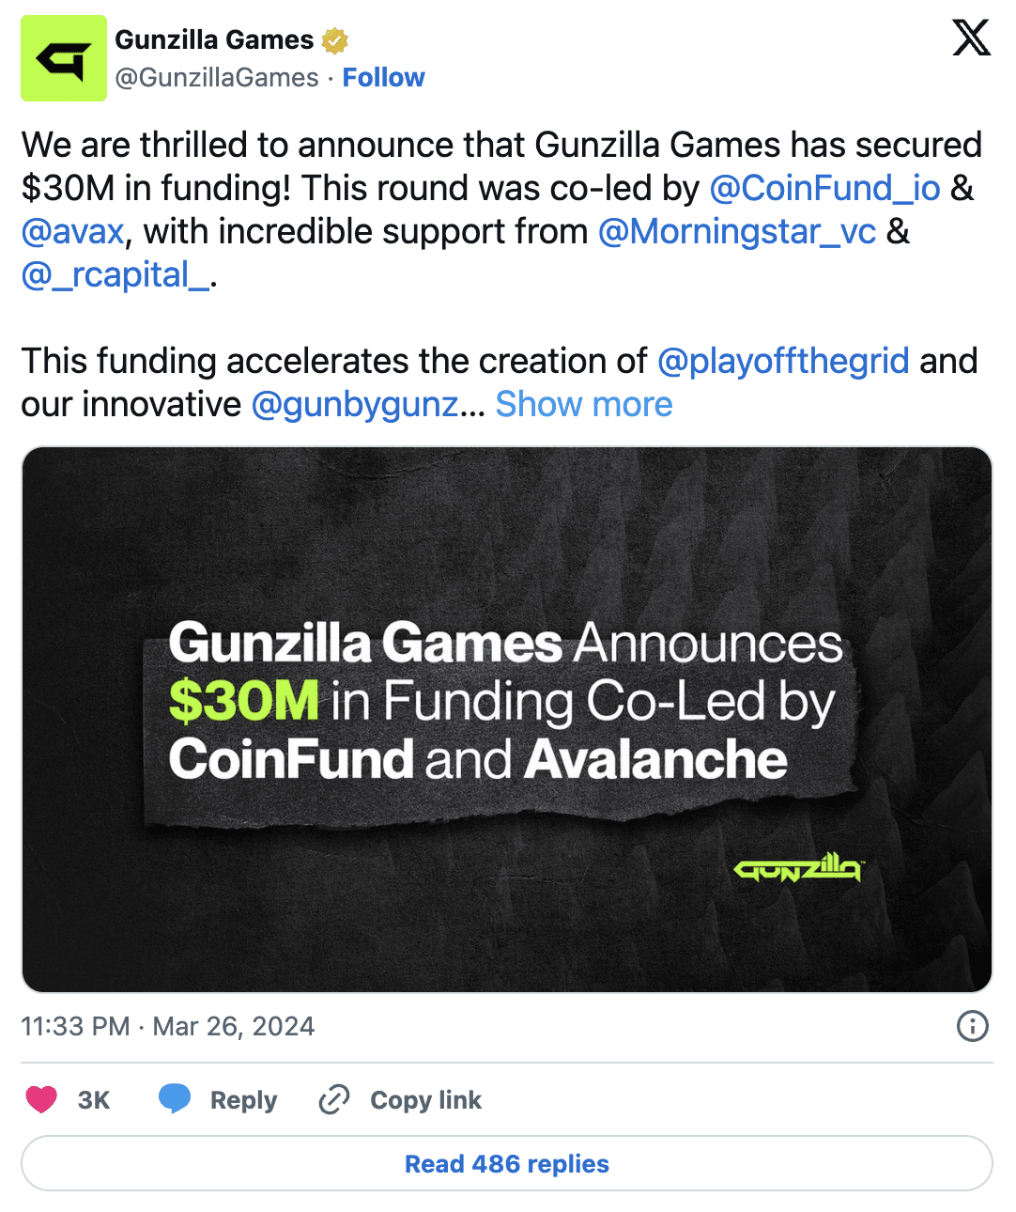
Task: Visit the @Morningstar_vc profile link
Action: [x=737, y=231]
